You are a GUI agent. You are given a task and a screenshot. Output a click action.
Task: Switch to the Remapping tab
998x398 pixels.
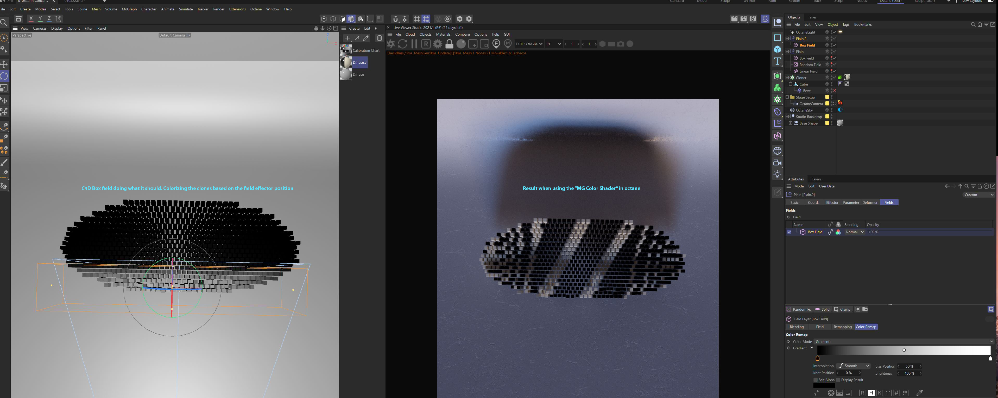[x=842, y=327]
